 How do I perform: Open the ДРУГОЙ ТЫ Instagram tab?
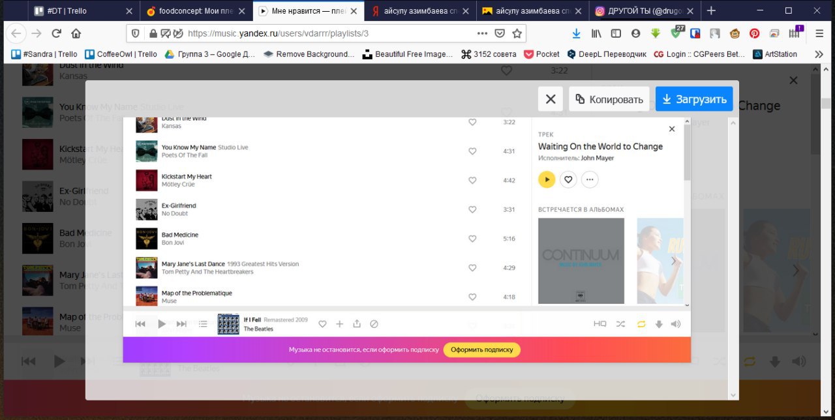click(x=645, y=11)
